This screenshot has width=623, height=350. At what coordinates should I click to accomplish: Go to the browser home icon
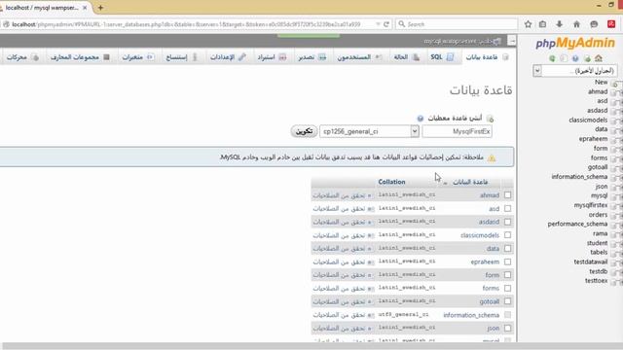(x=576, y=24)
